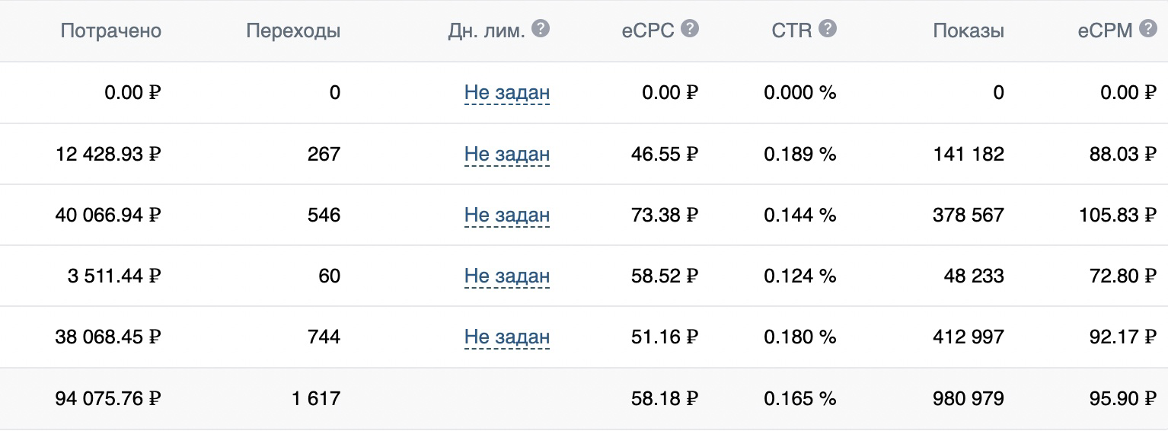Click the eCPC column header text
This screenshot has height=431, width=1168.
(x=648, y=31)
